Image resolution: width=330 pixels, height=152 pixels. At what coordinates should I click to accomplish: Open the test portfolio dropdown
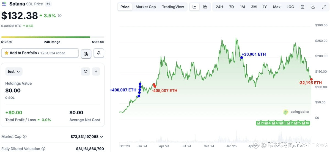coord(14,71)
